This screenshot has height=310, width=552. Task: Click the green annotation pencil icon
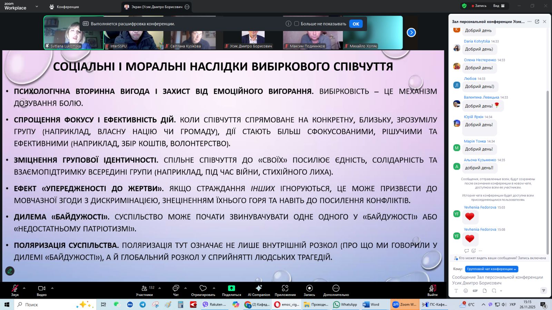coord(10,271)
